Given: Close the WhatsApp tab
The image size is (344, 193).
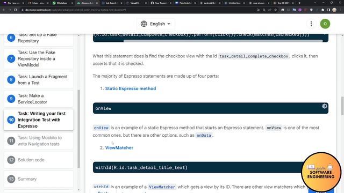Looking at the screenshot, I should (x=72, y=3).
